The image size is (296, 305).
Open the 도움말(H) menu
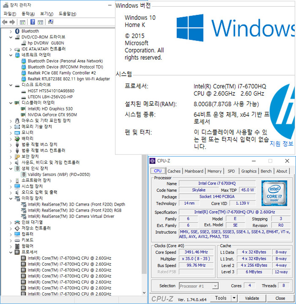click(67, 14)
